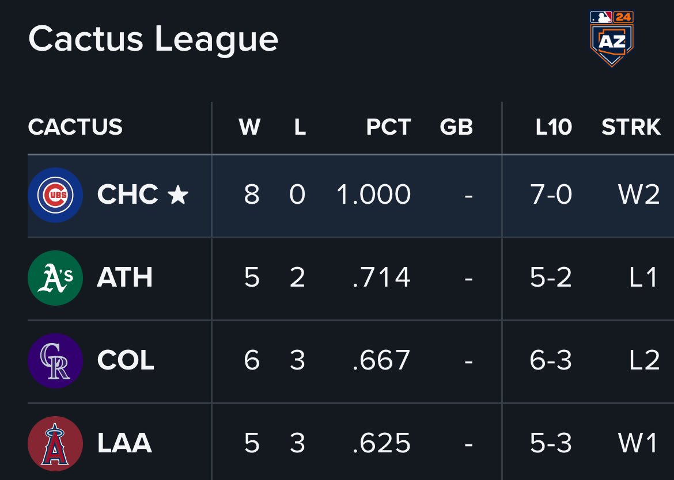
Task: Click the Spring Training AZ 24 badge
Action: click(612, 39)
